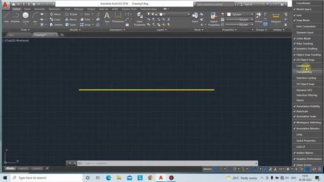Click the Insert block tool

pos(195,18)
